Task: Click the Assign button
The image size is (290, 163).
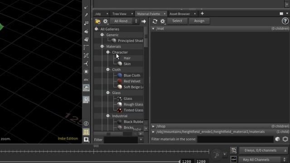Action: tap(199, 21)
